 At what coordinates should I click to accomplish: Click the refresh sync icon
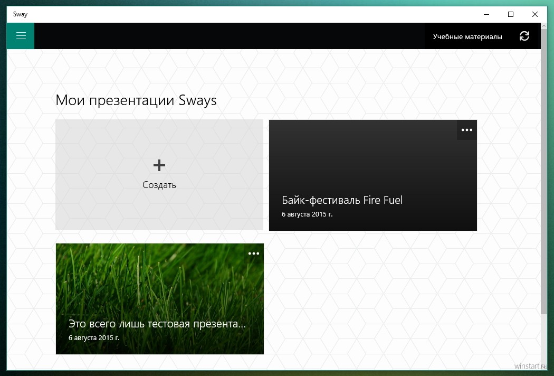524,36
